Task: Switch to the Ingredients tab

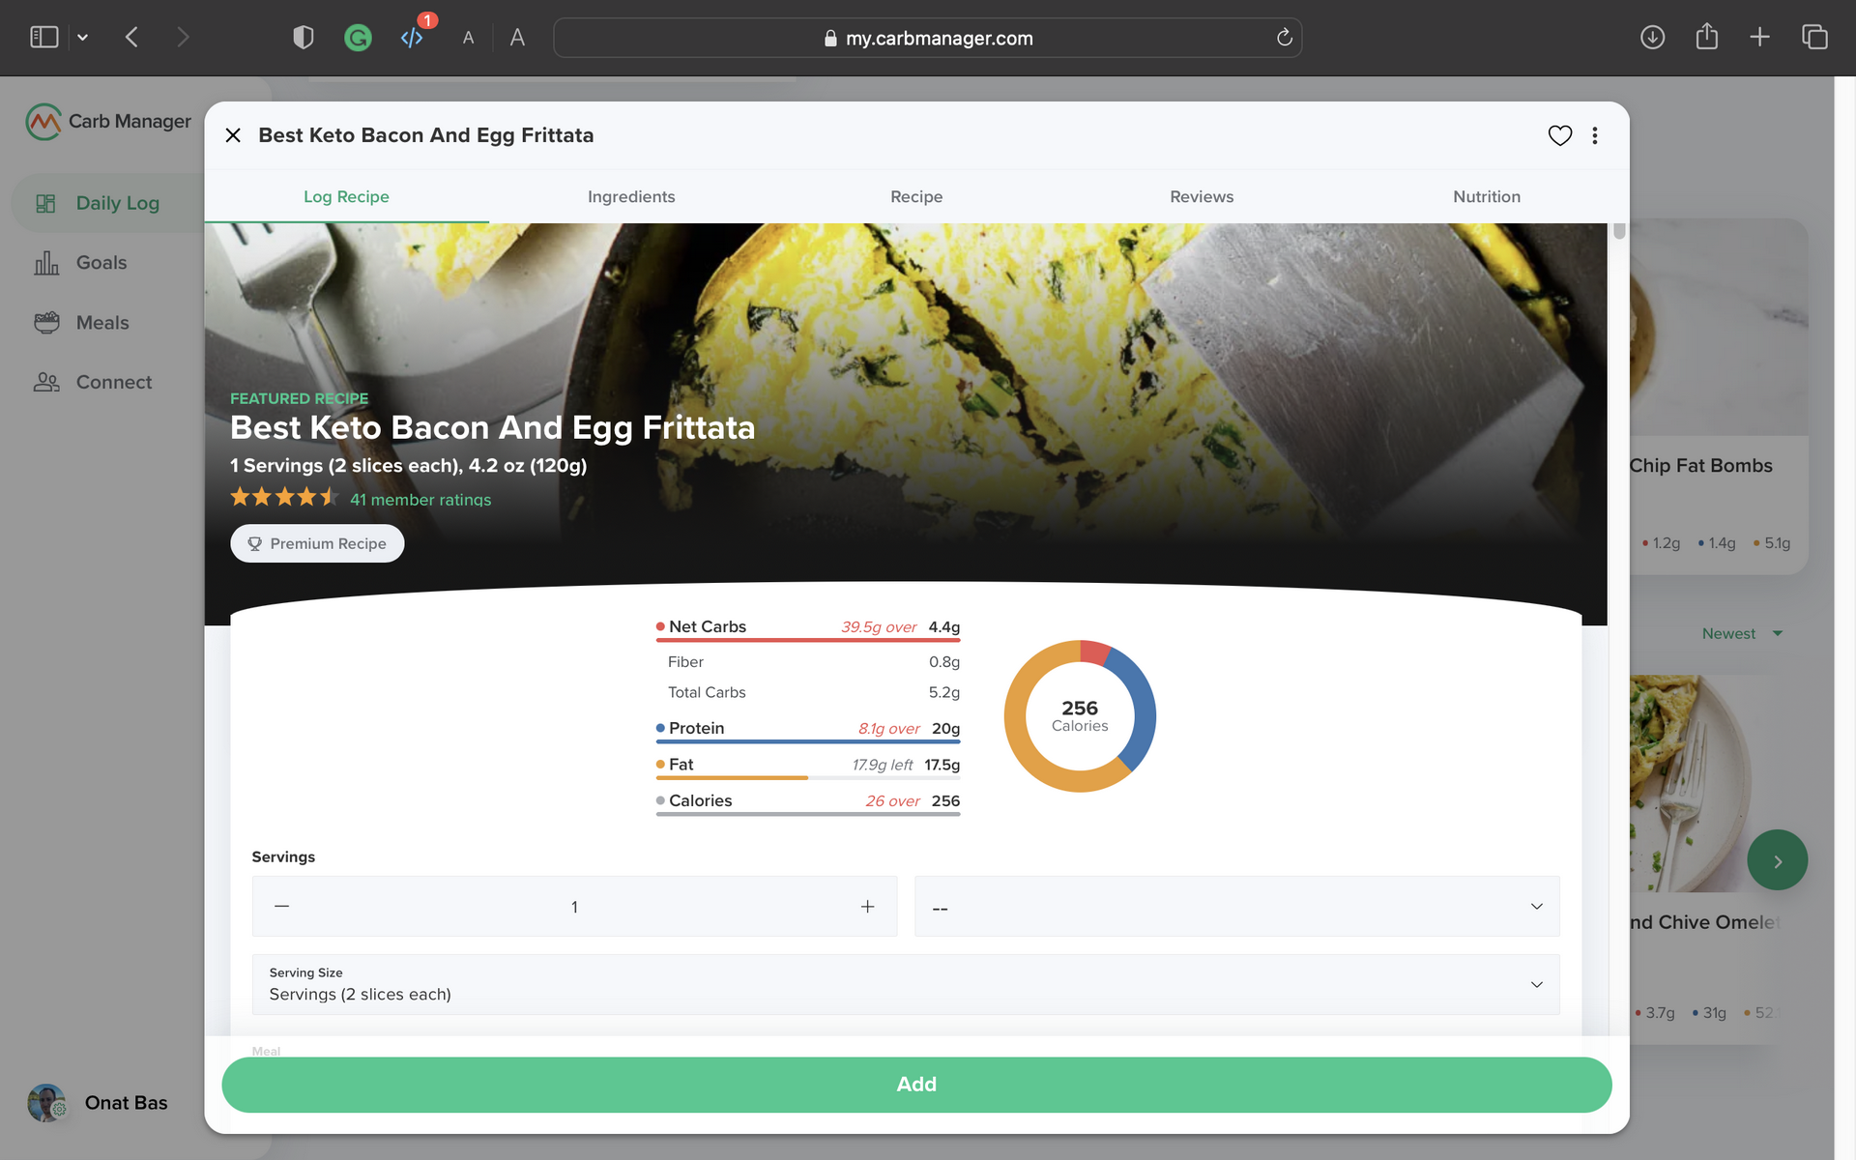Action: 631,196
